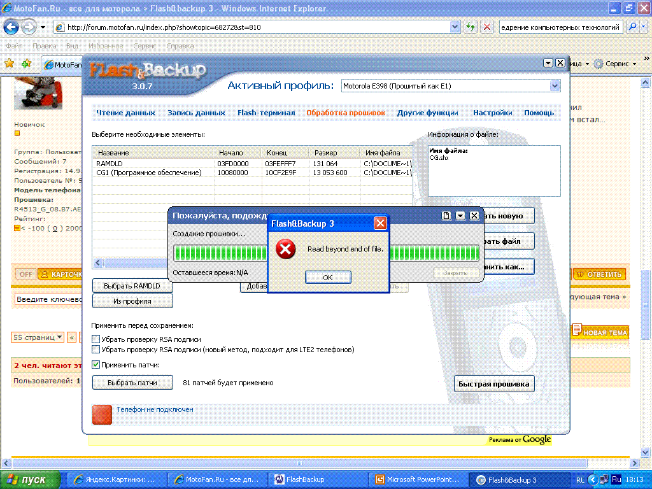
Task: Click the ОТВЕТИТЬ forum button
Action: (x=599, y=274)
